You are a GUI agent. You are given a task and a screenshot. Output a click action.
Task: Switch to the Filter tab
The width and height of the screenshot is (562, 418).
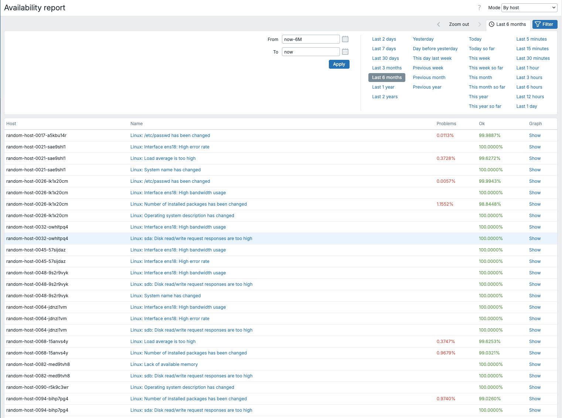[x=545, y=24]
